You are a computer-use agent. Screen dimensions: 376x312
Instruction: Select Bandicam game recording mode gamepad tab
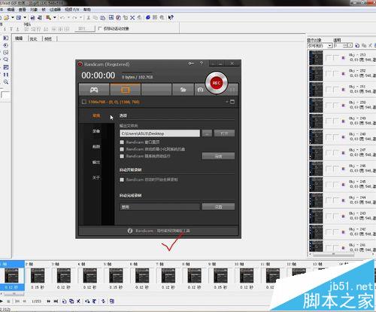click(94, 90)
